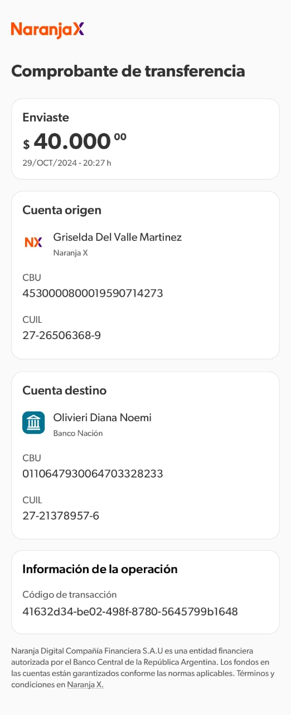Click the Banco Nación bank building icon
The width and height of the screenshot is (291, 715).
(x=33, y=422)
